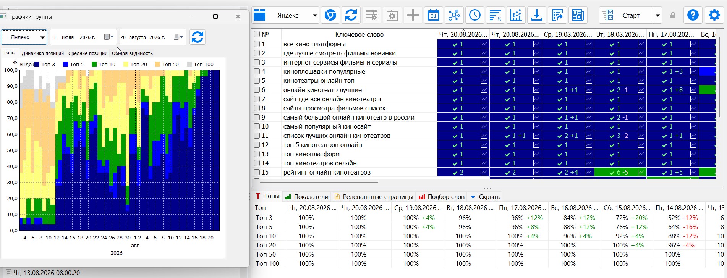Click the checklist icon on the Старт button
The width and height of the screenshot is (727, 278).
(x=607, y=15)
